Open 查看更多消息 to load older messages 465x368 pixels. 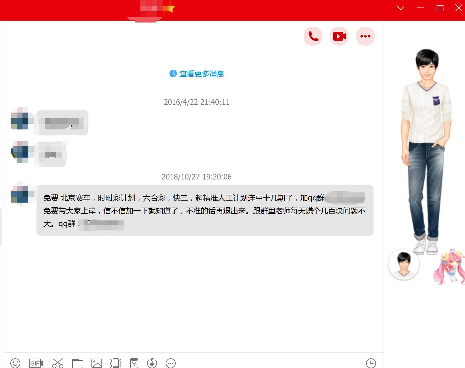click(197, 73)
